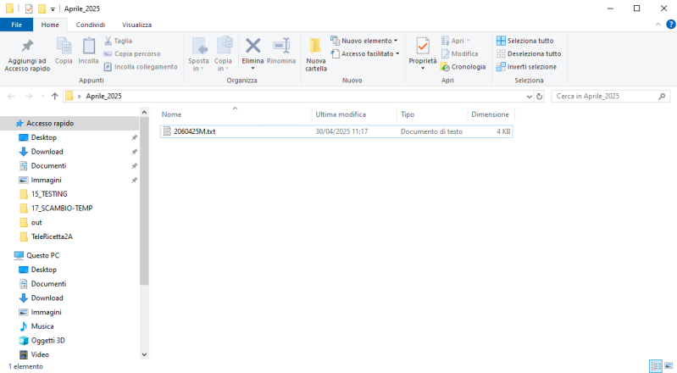Select the 15_TESTING folder in sidebar
The width and height of the screenshot is (677, 373).
pos(49,193)
